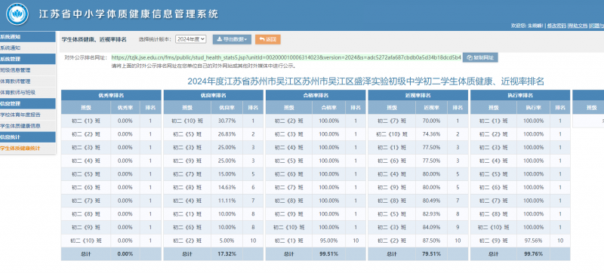The height and width of the screenshot is (273, 604).
Task: Click the page title 2024年度 ranking heading
Action: click(x=365, y=81)
